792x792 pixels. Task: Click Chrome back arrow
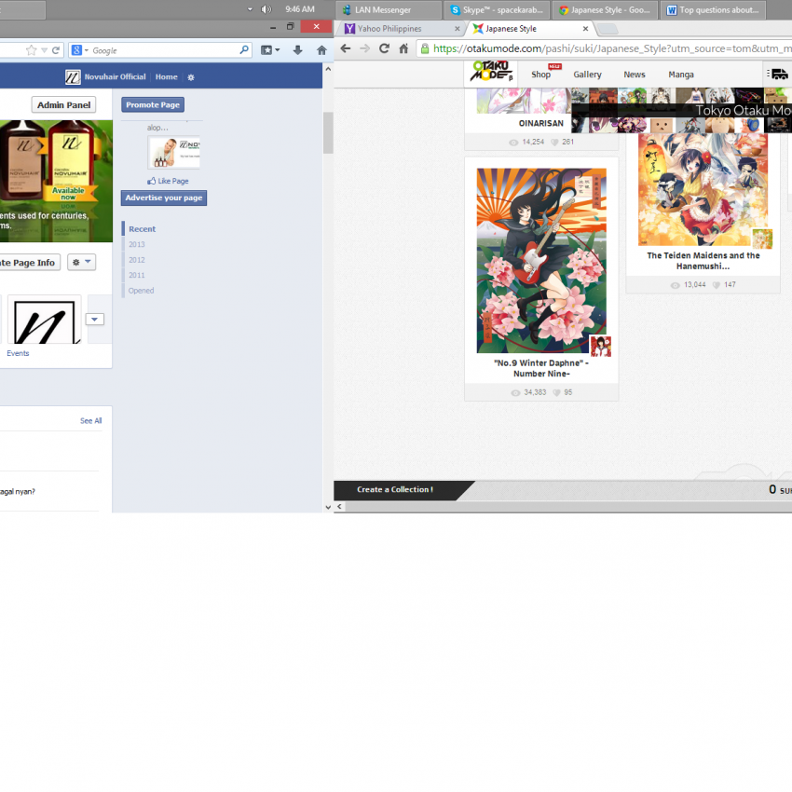[346, 48]
